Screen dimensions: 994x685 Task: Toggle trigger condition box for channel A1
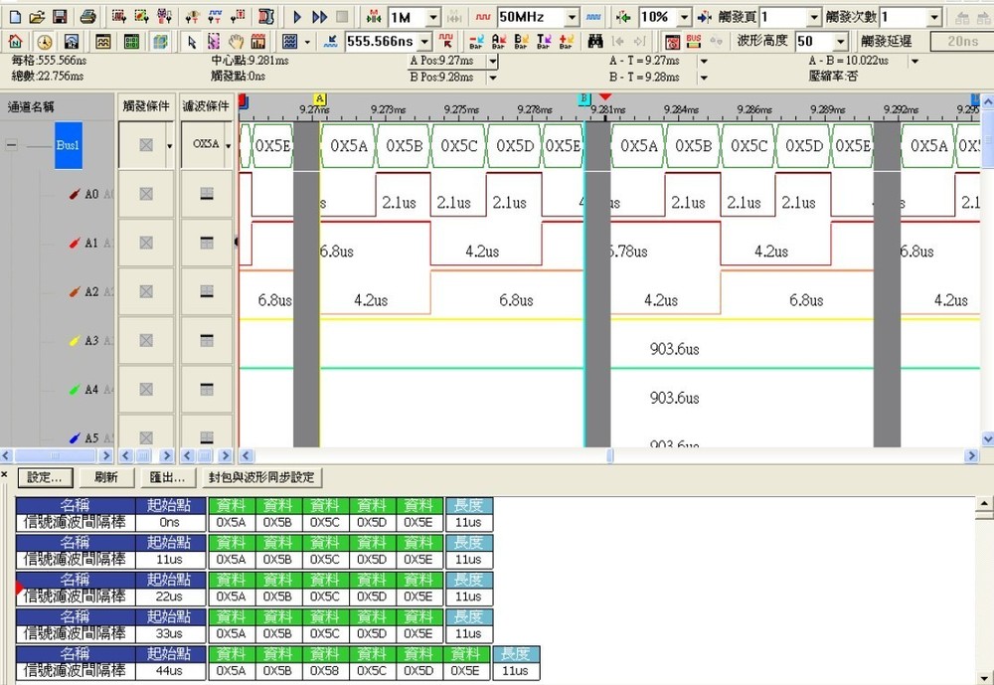tap(146, 243)
